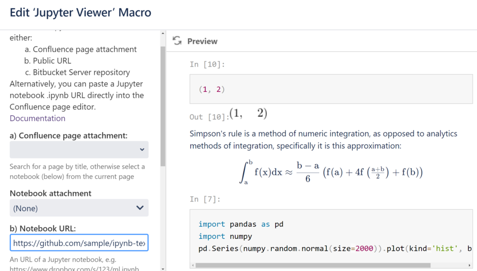Screen dimensions: 477x271
Task: Click the preview pane horizontal scrollbar thumb
Action: click(x=313, y=265)
